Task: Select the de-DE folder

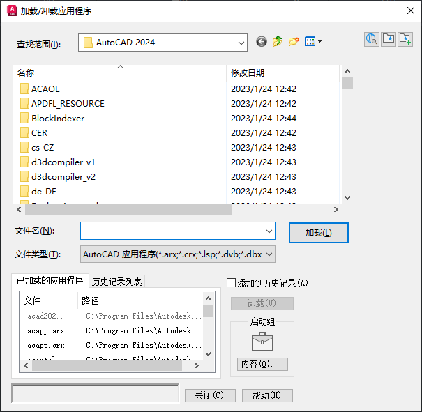Action: (x=38, y=192)
